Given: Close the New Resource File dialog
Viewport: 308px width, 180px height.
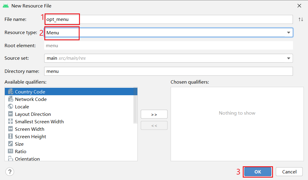Looking at the screenshot, I should (299, 6).
